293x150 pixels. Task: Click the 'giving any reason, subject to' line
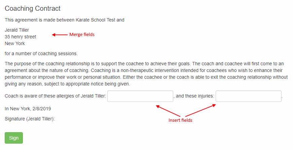[x=67, y=84]
